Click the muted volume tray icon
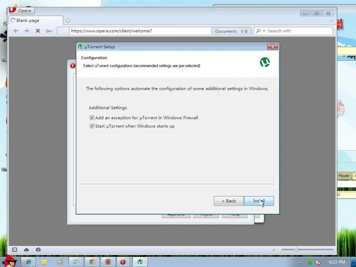This screenshot has width=356, height=267. click(x=318, y=262)
